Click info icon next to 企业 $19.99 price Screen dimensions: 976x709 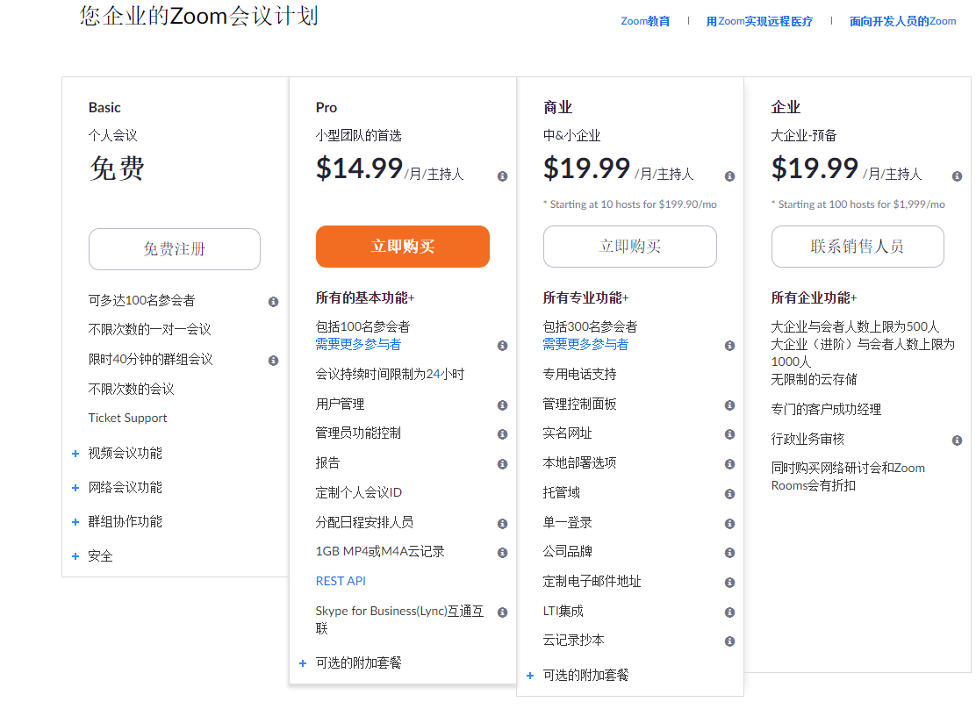point(957,176)
